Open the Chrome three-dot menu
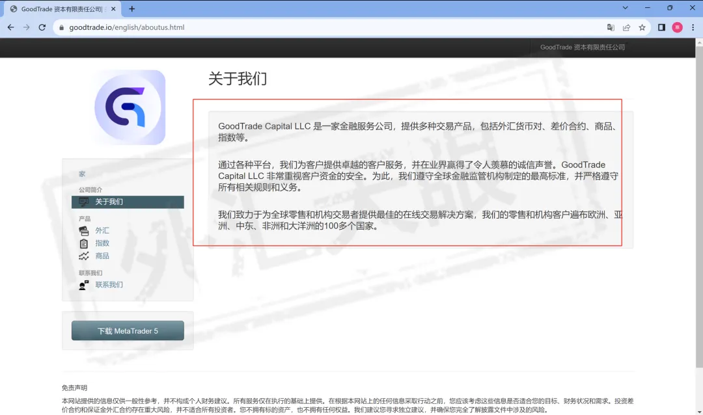The height and width of the screenshot is (415, 703). (693, 27)
